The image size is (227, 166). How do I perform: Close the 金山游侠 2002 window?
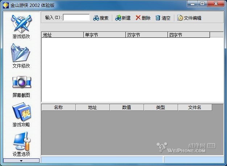(216, 4)
